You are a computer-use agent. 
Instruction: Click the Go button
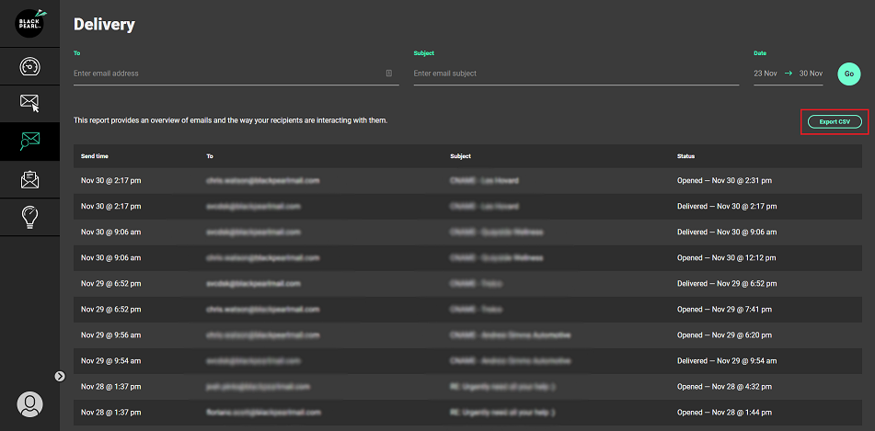pyautogui.click(x=848, y=74)
